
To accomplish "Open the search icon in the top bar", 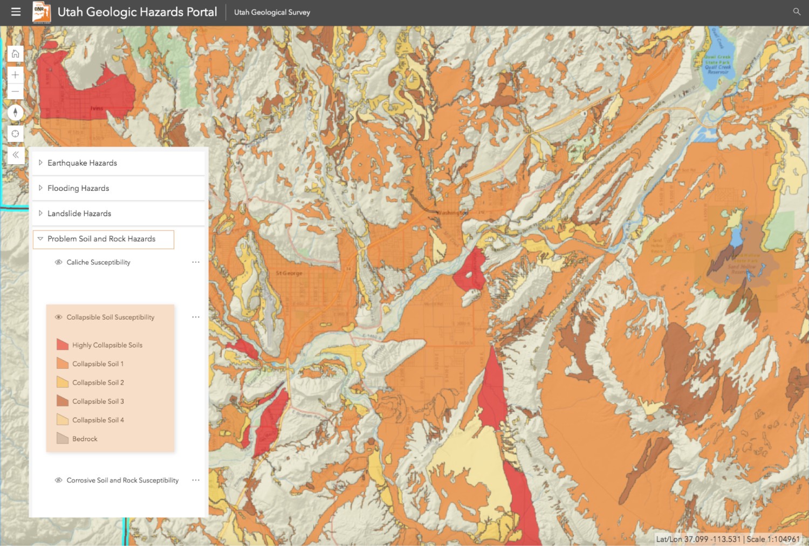I will coord(797,11).
